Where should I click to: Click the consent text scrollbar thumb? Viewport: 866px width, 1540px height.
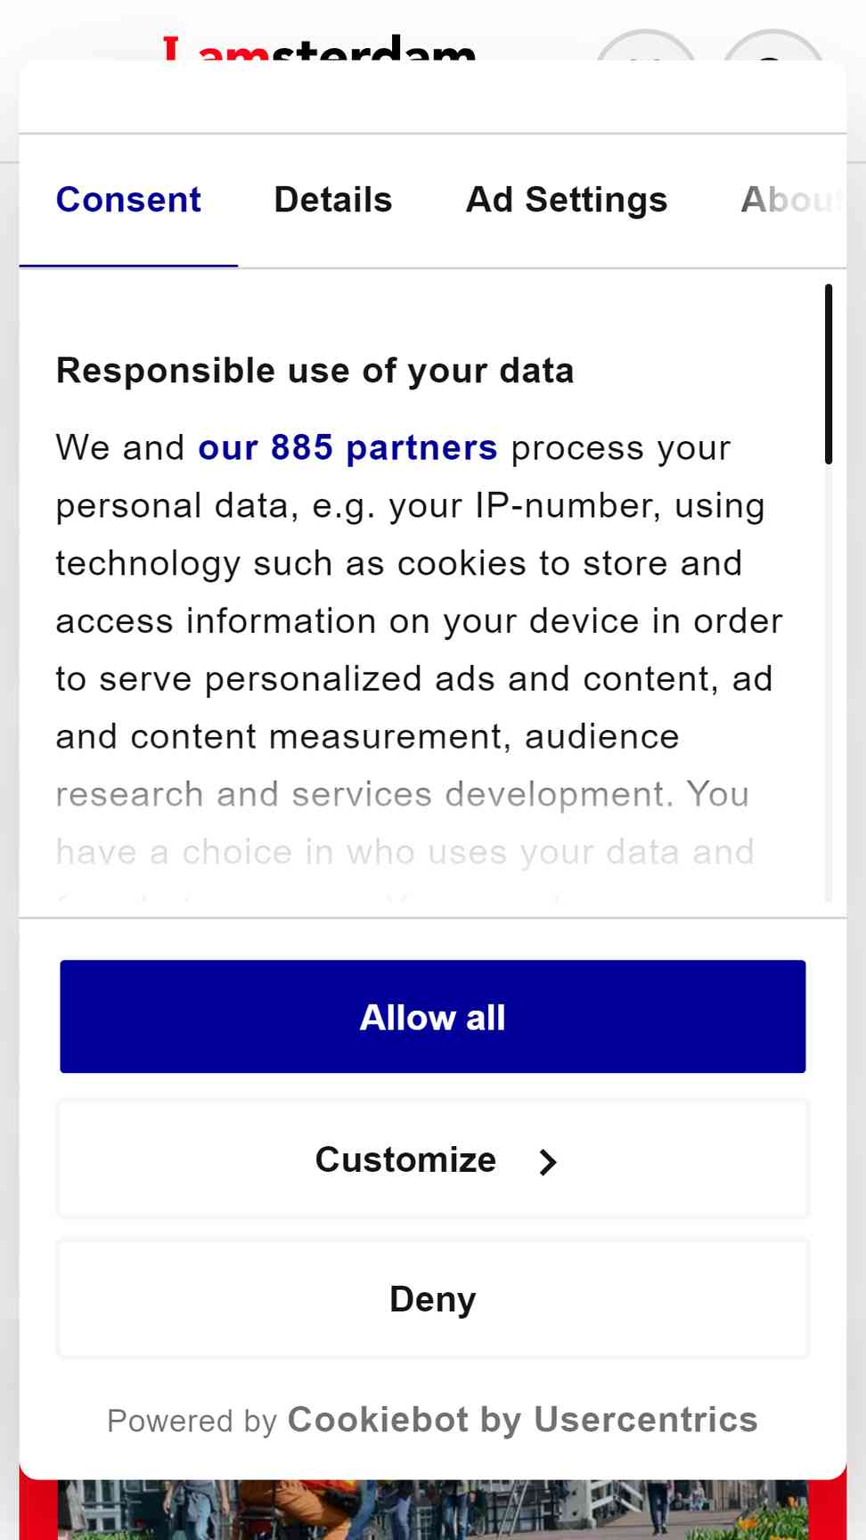[829, 374]
